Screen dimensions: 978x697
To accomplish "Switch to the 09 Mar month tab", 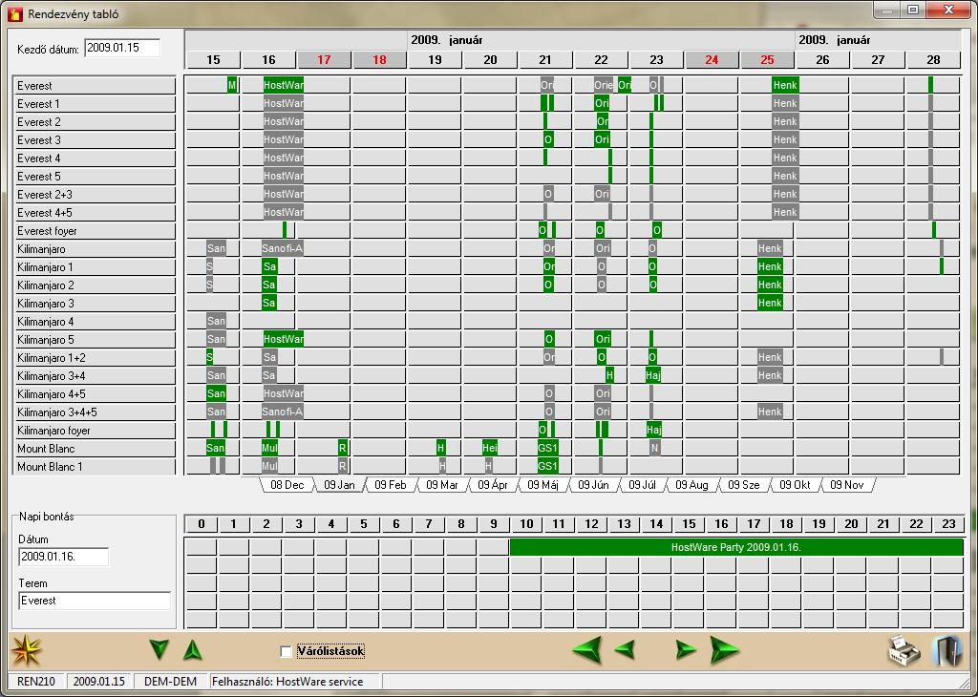I will click(441, 485).
